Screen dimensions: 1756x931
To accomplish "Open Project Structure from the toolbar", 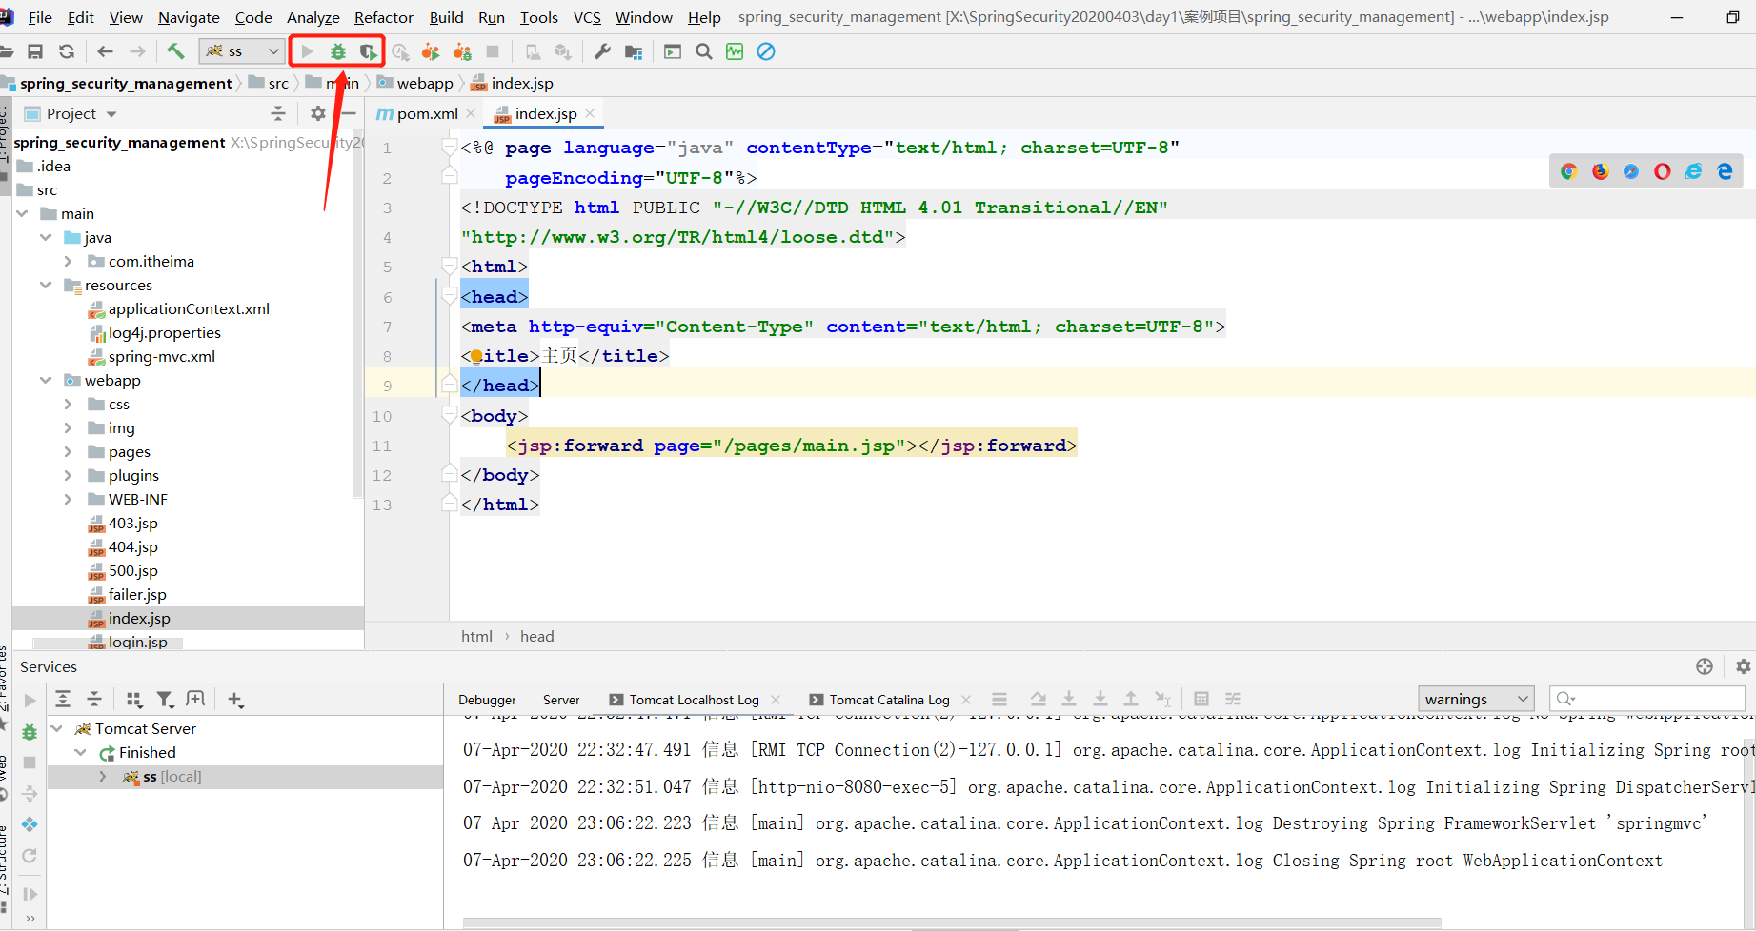I will (x=634, y=51).
